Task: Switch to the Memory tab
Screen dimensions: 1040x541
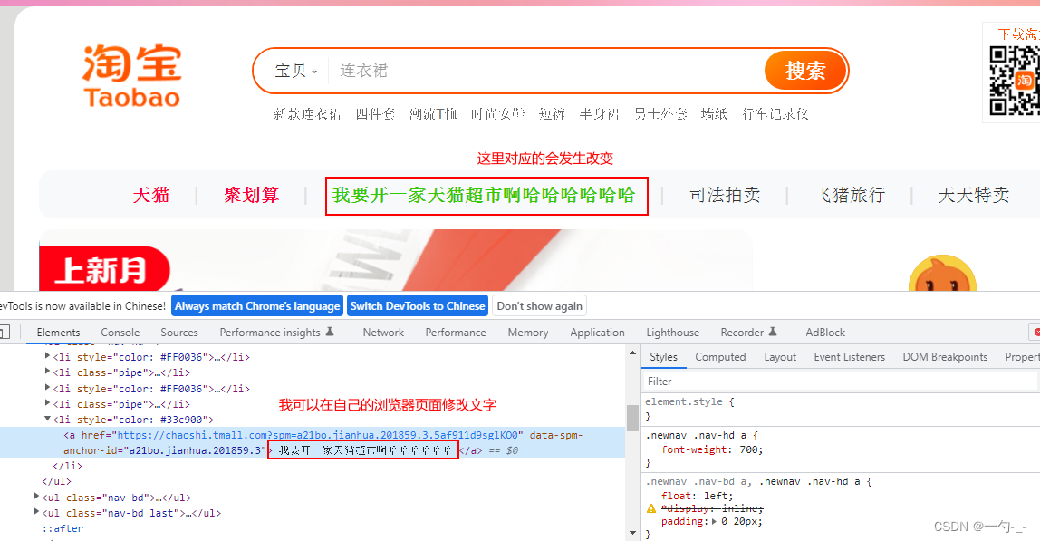Action: [x=528, y=333]
